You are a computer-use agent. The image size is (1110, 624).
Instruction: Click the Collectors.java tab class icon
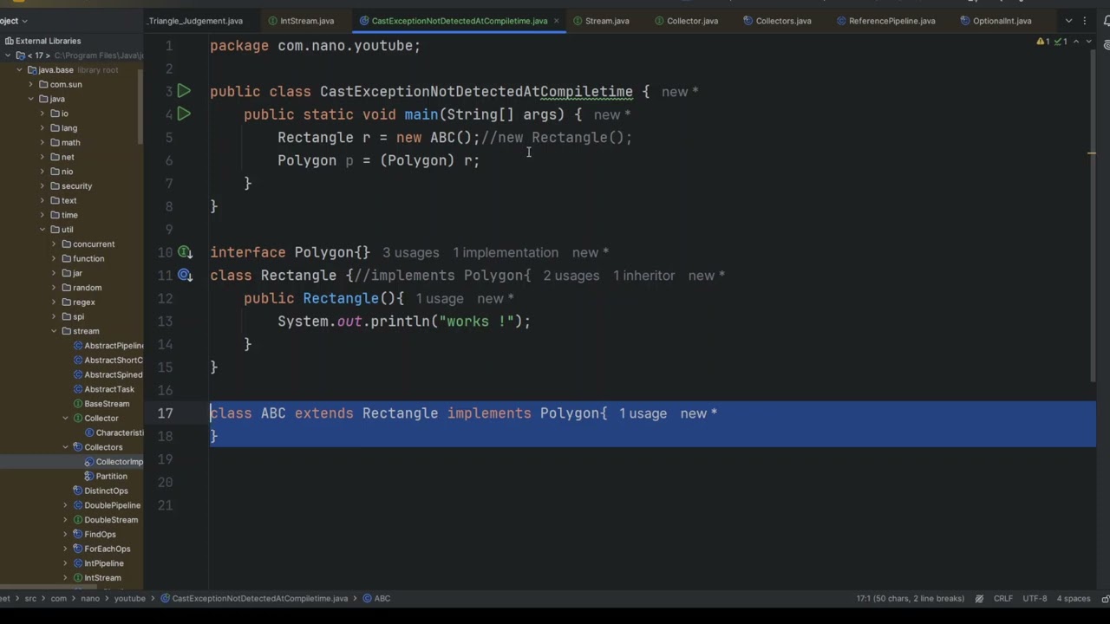click(748, 21)
